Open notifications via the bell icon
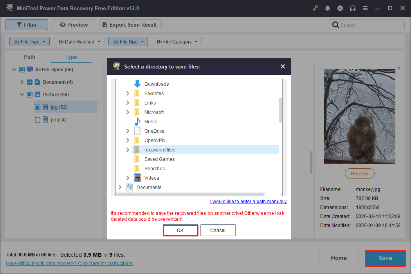Image resolution: width=411 pixels, height=274 pixels. point(328,8)
